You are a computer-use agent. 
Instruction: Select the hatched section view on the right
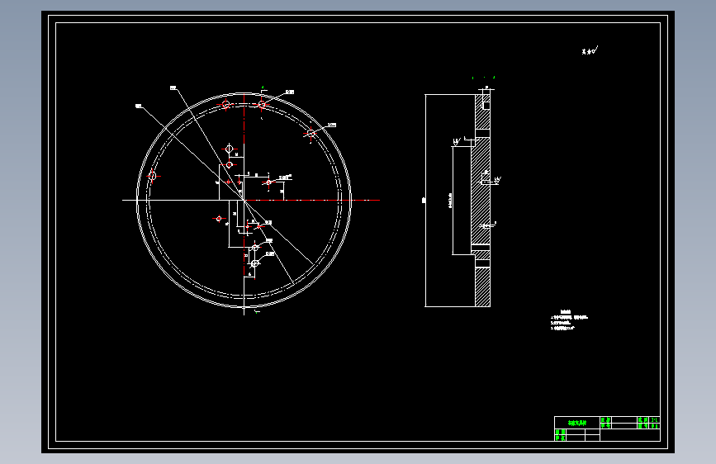(482, 200)
